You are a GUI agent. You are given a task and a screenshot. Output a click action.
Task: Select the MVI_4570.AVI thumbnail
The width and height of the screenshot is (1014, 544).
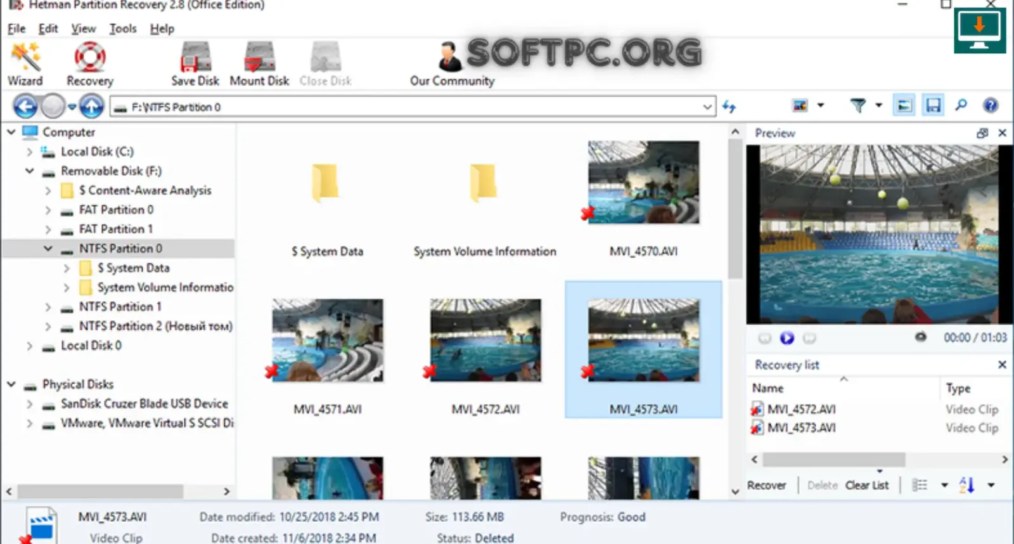[643, 182]
